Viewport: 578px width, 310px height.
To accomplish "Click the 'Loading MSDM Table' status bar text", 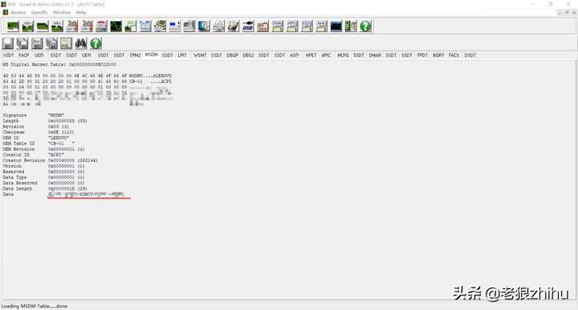I will coord(35,306).
